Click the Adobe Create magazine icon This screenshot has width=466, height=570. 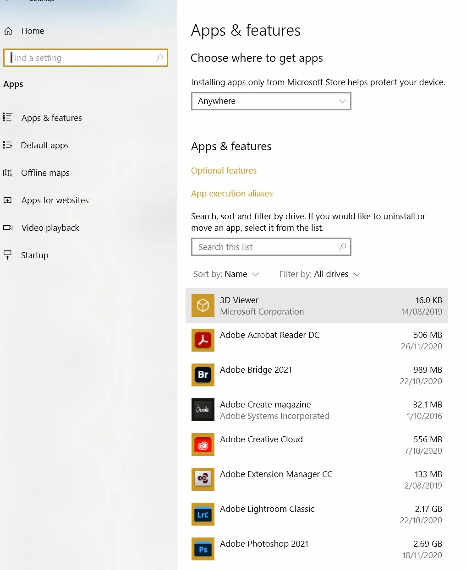click(203, 410)
